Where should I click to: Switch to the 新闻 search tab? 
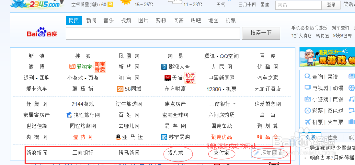(91, 21)
